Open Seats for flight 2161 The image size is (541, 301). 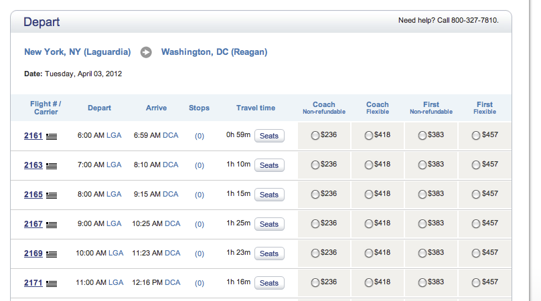269,136
